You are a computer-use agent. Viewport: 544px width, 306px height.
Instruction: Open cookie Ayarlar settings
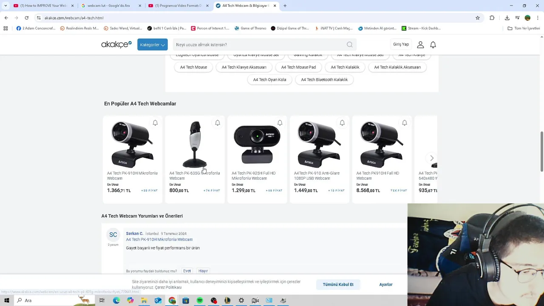pyautogui.click(x=386, y=284)
